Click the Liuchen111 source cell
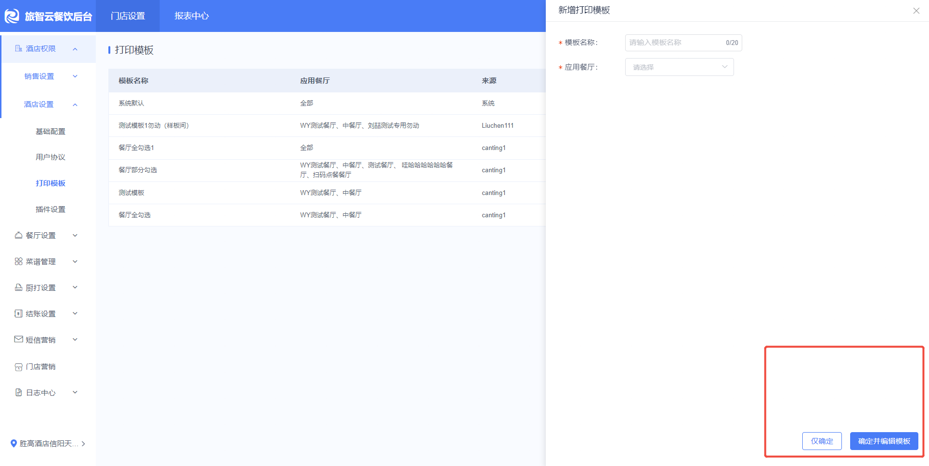929x466 pixels. point(497,125)
